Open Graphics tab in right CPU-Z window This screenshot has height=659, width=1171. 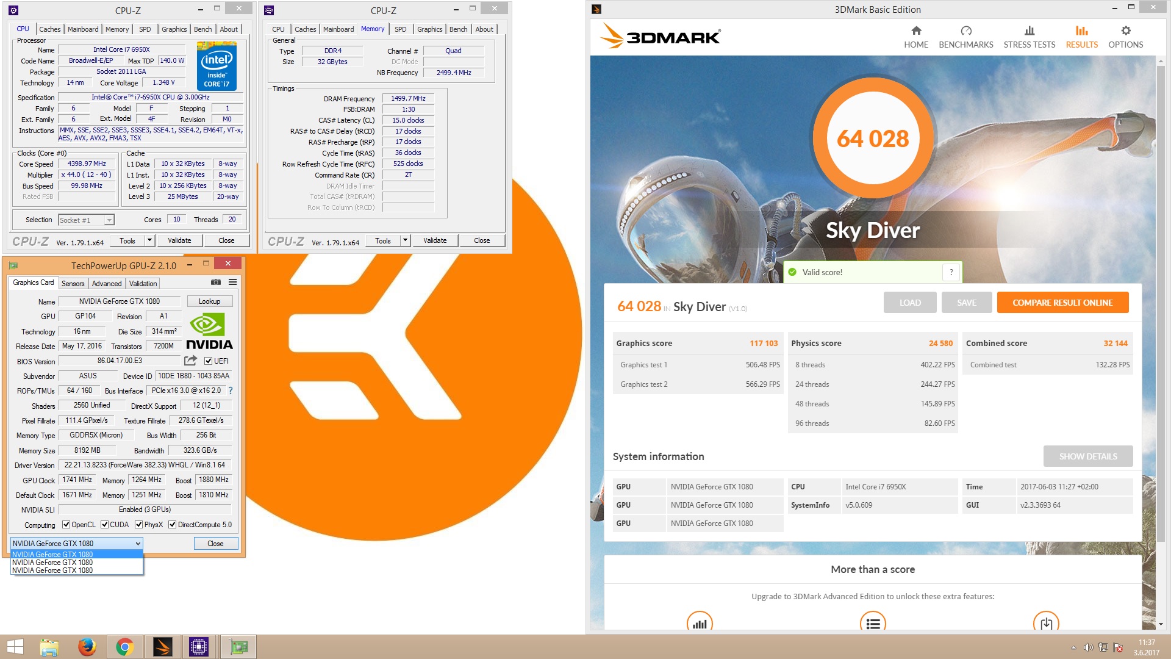pyautogui.click(x=429, y=29)
